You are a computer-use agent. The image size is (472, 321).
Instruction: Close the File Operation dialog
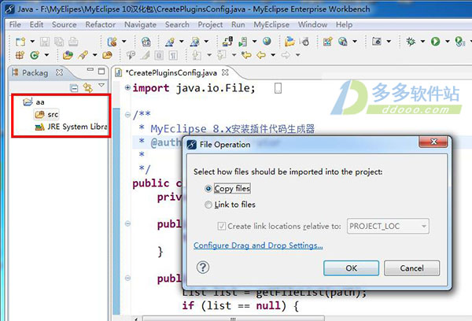433,142
